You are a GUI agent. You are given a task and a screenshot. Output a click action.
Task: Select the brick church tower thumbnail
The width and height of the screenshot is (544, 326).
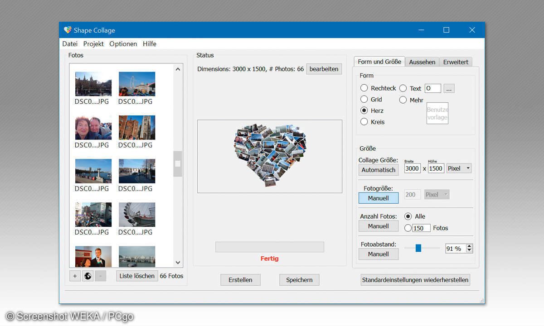click(137, 127)
